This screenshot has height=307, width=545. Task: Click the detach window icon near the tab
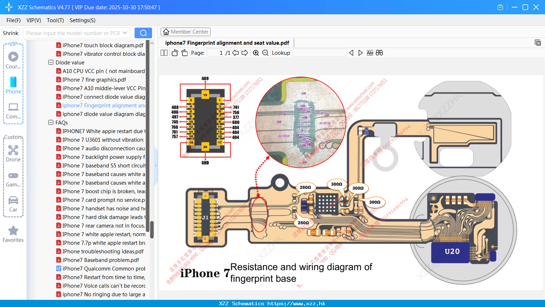click(x=538, y=43)
